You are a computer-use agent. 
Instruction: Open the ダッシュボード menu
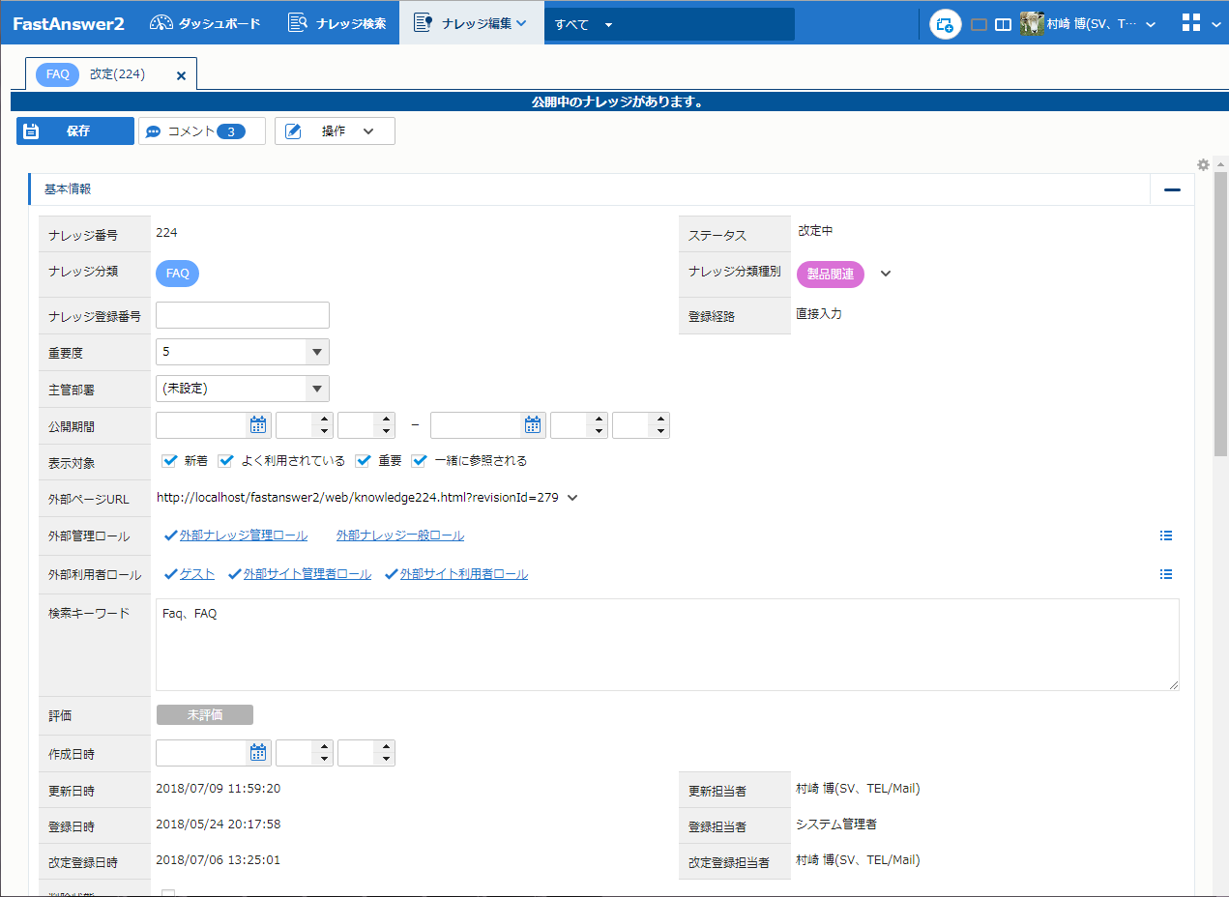[x=205, y=23]
